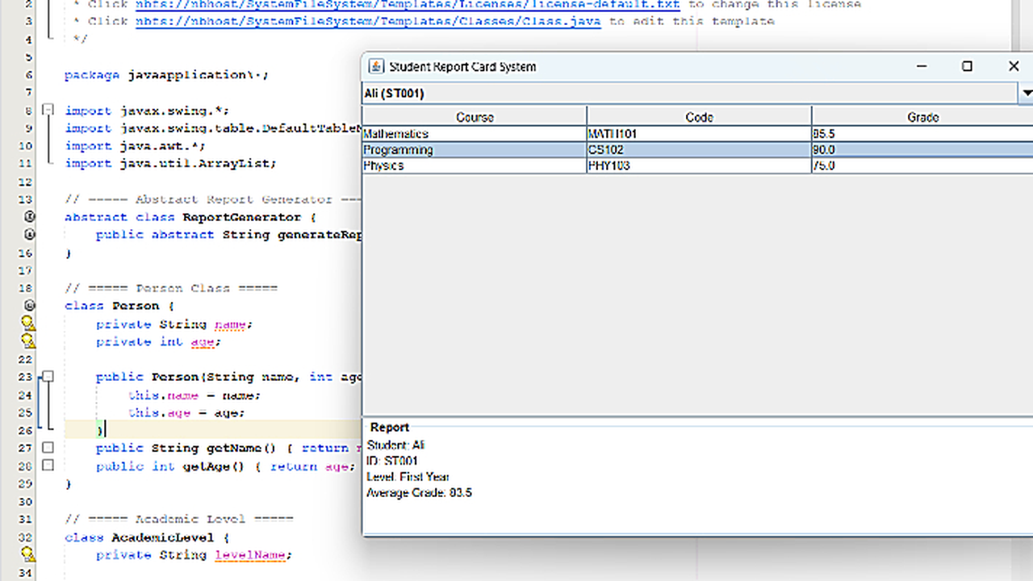Click the Java coffee cup icon in the title bar

[375, 66]
